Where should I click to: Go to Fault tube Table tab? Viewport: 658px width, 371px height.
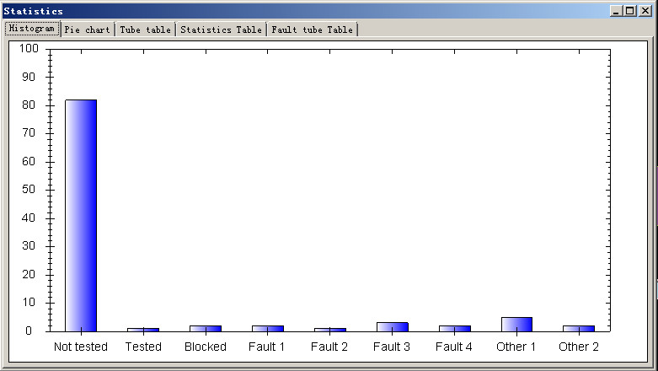(313, 30)
